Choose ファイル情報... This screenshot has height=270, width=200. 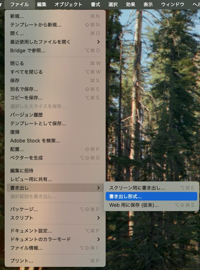tap(55, 248)
